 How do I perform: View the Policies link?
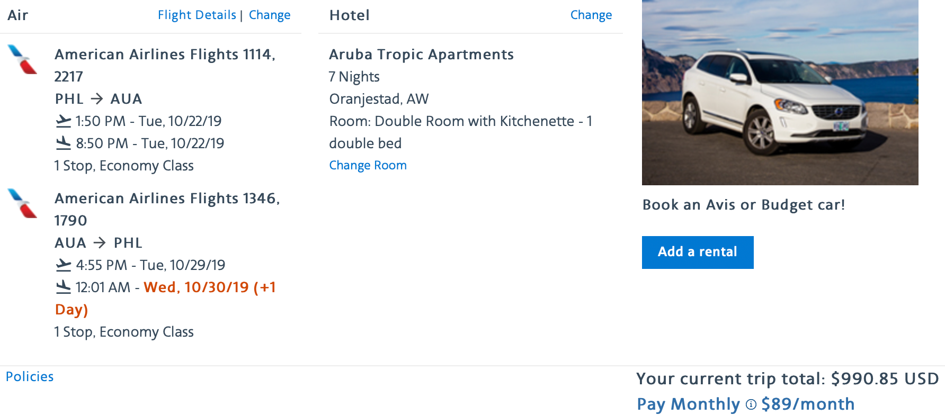coord(30,376)
